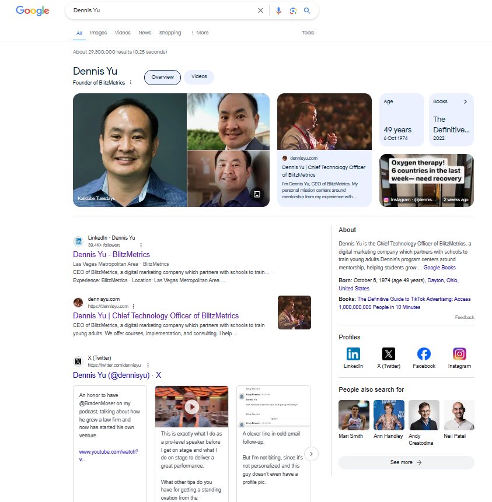
Task: Play the video in the speaker tweet
Action: (x=191, y=407)
